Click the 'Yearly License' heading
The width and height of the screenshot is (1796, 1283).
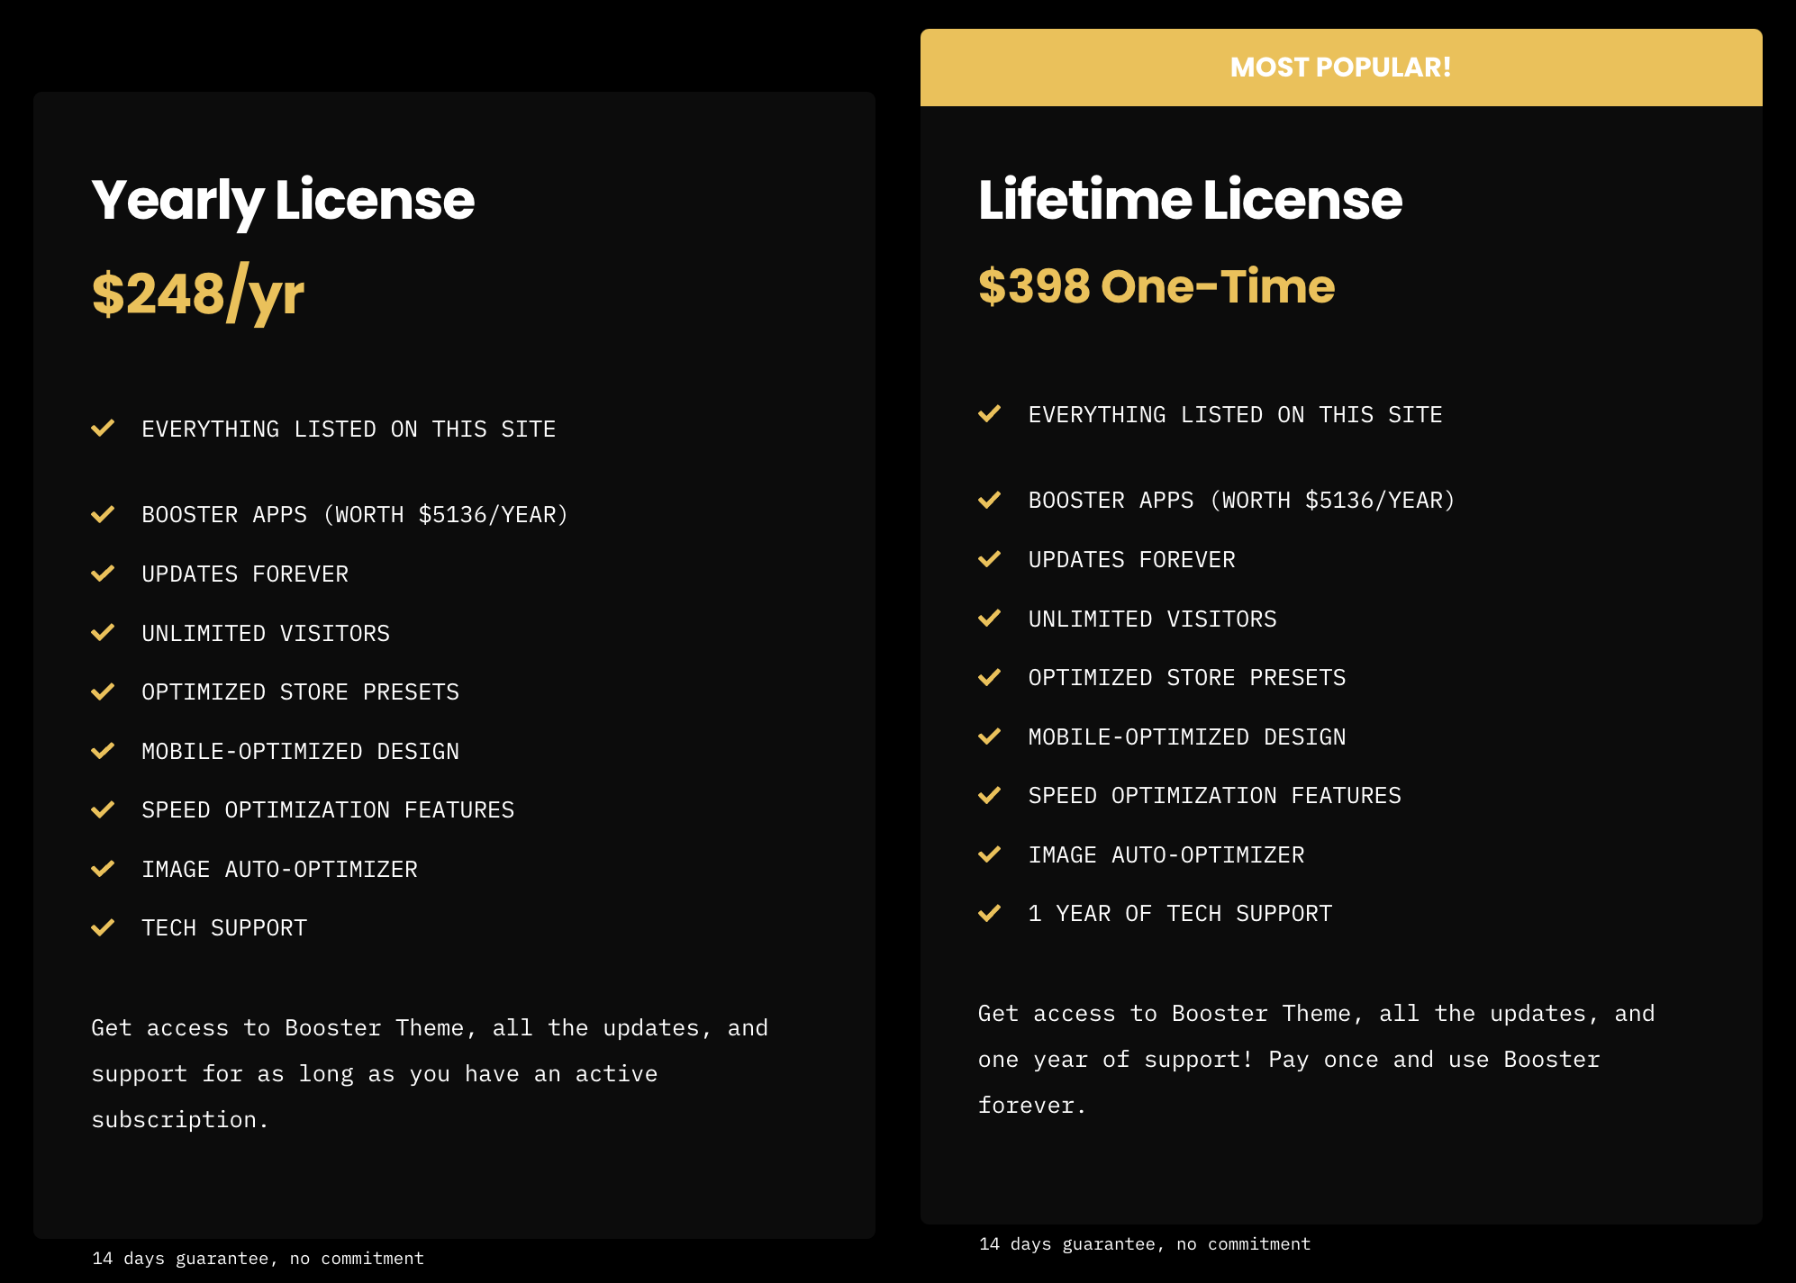(x=283, y=201)
